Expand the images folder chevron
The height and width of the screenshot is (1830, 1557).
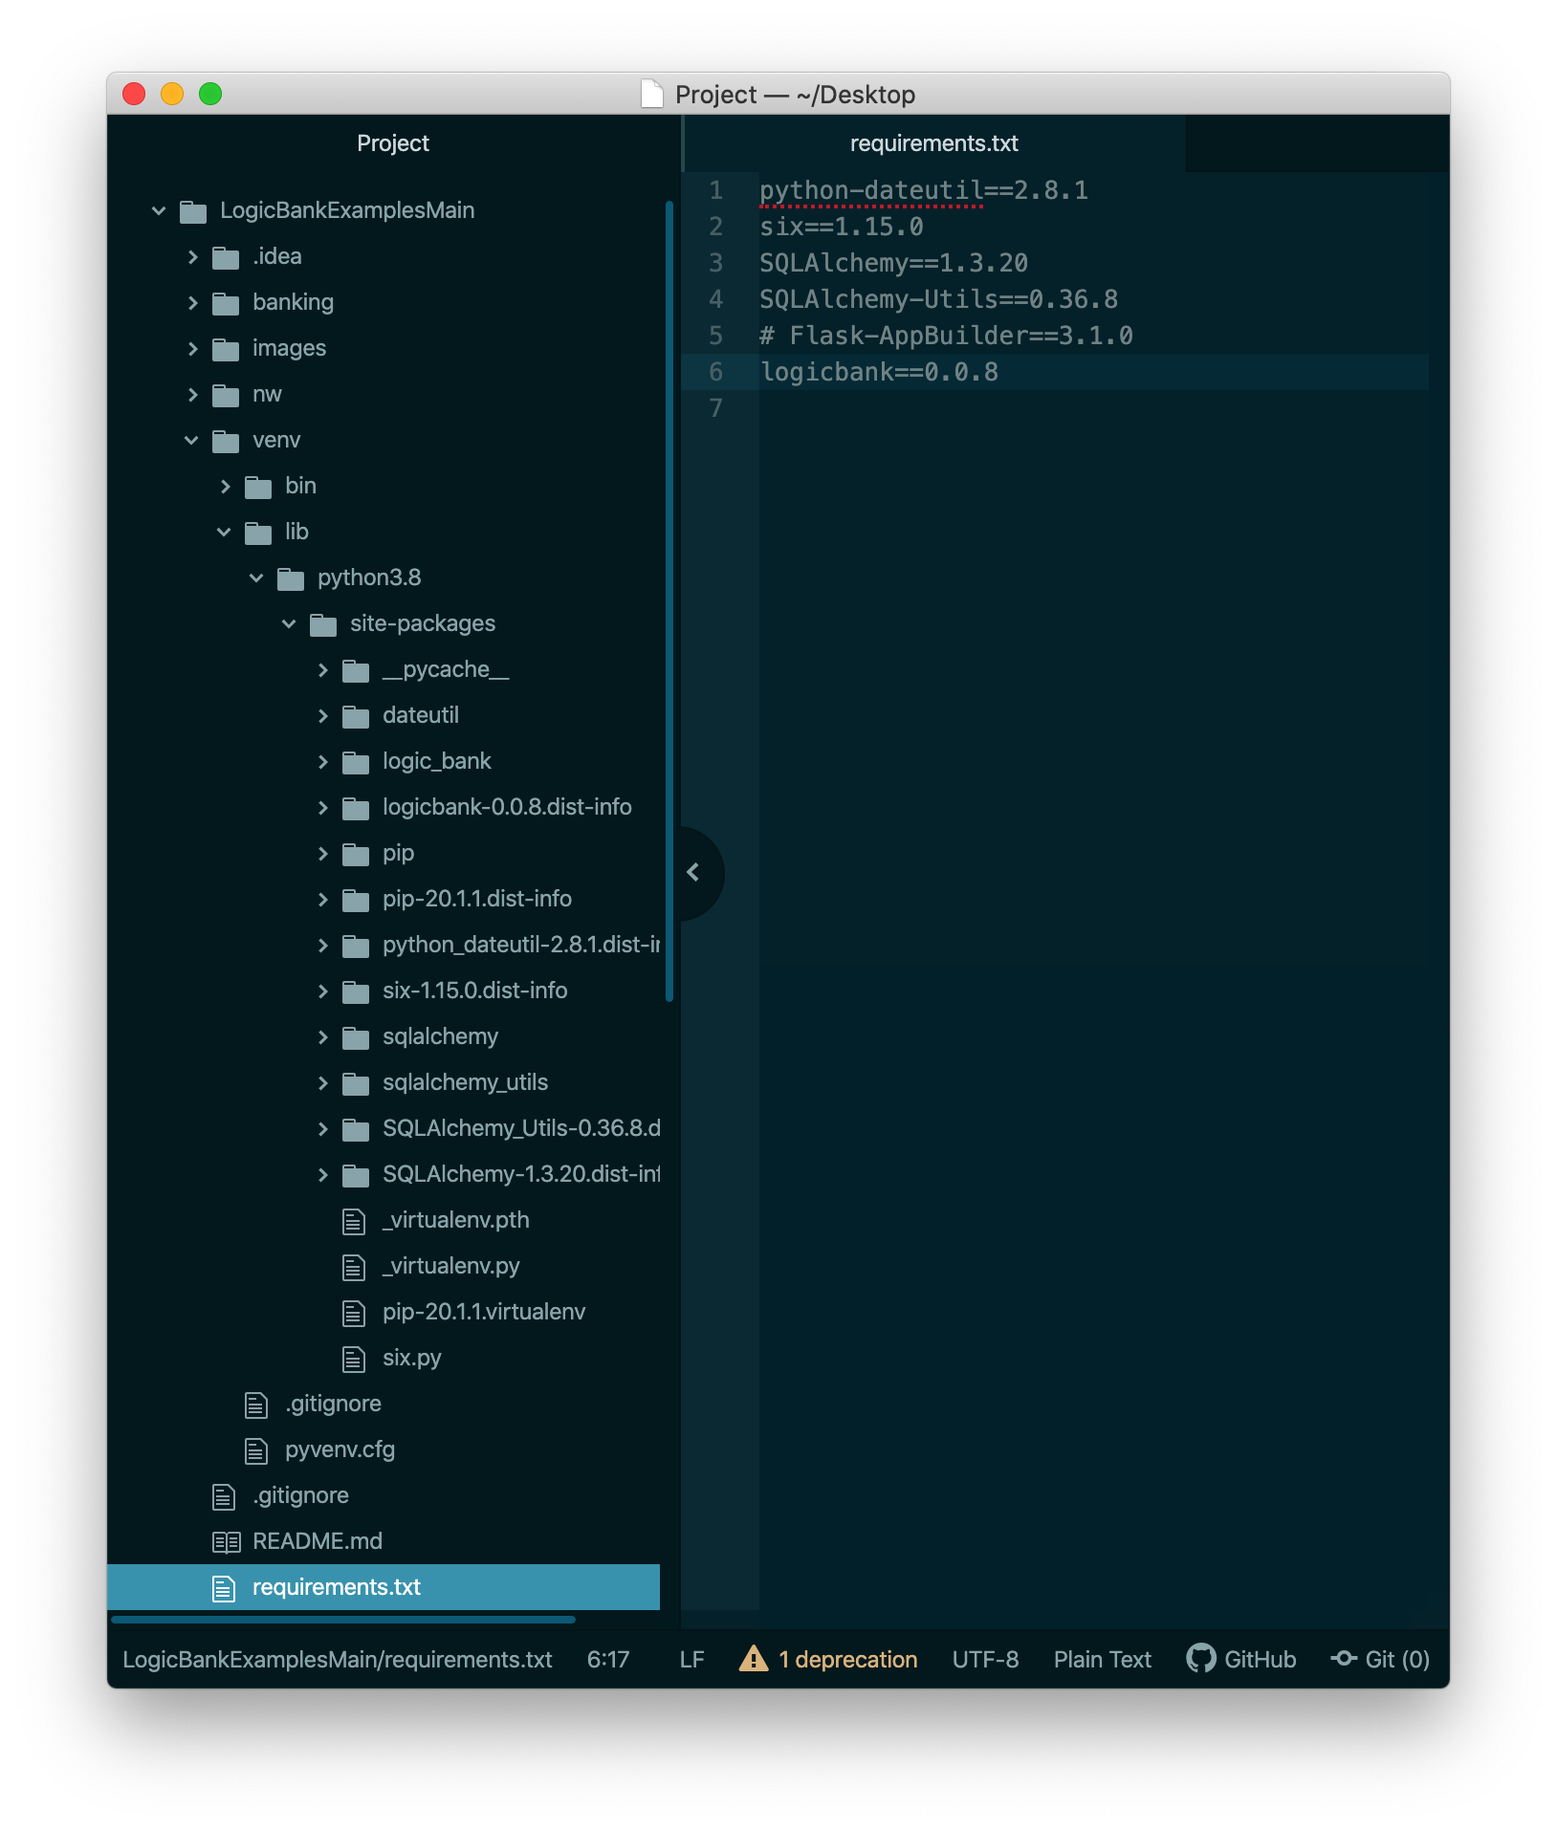click(192, 348)
